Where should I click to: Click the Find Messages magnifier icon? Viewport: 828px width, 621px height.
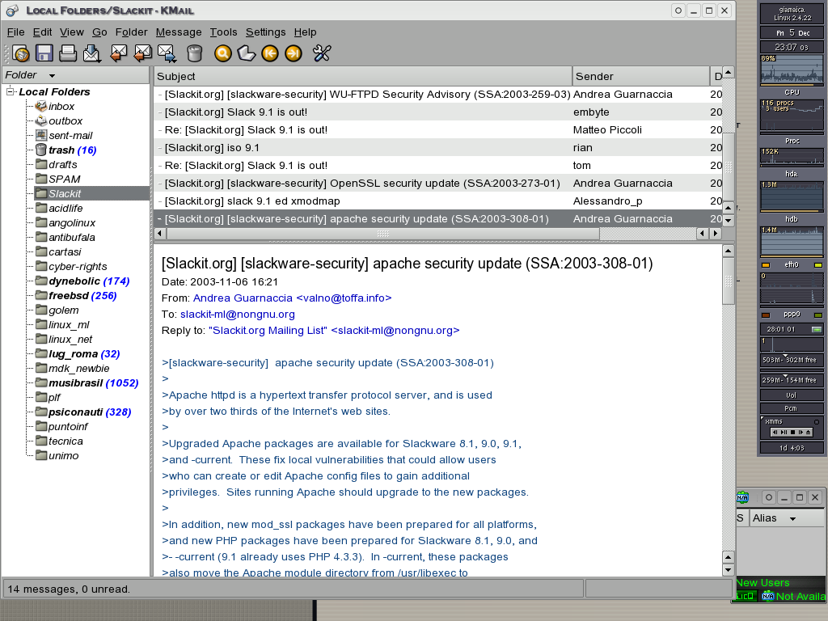pos(223,53)
